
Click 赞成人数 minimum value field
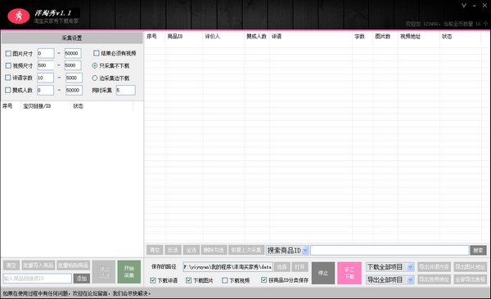(x=45, y=90)
